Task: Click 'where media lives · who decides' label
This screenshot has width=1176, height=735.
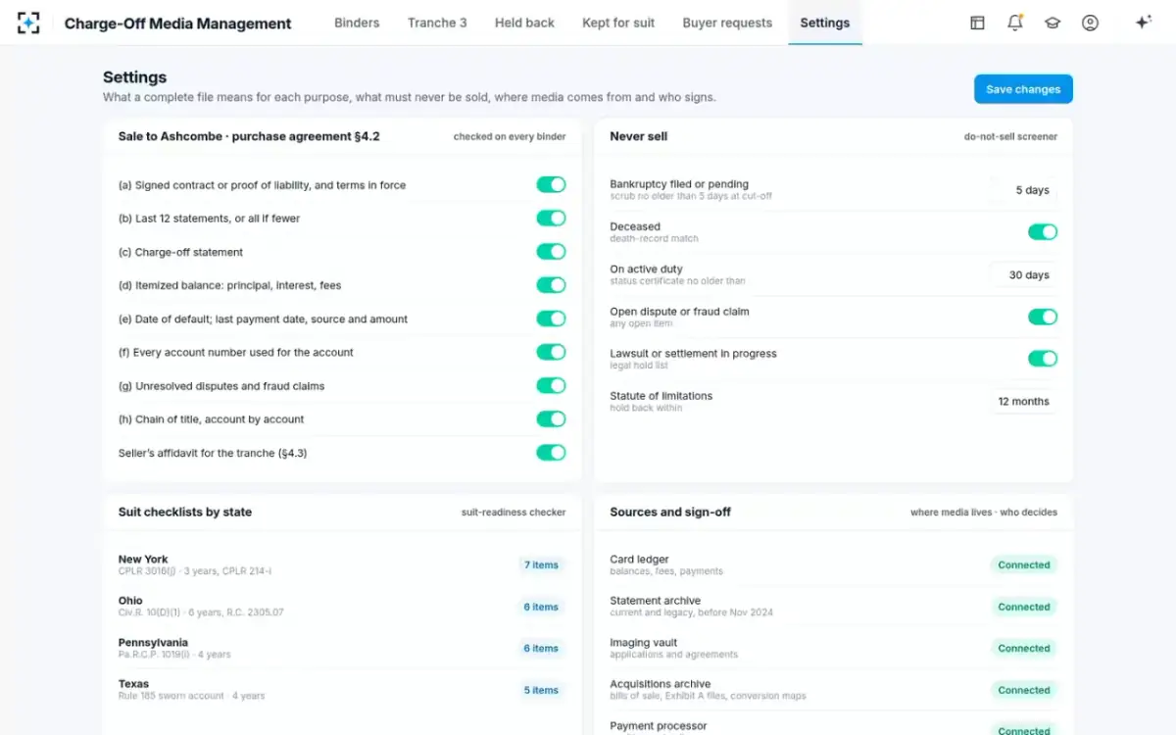Action: pyautogui.click(x=984, y=513)
